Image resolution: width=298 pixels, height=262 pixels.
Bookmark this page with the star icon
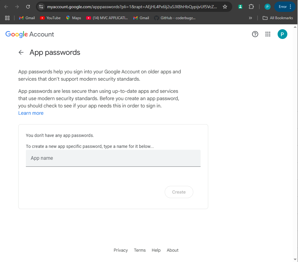pyautogui.click(x=225, y=7)
